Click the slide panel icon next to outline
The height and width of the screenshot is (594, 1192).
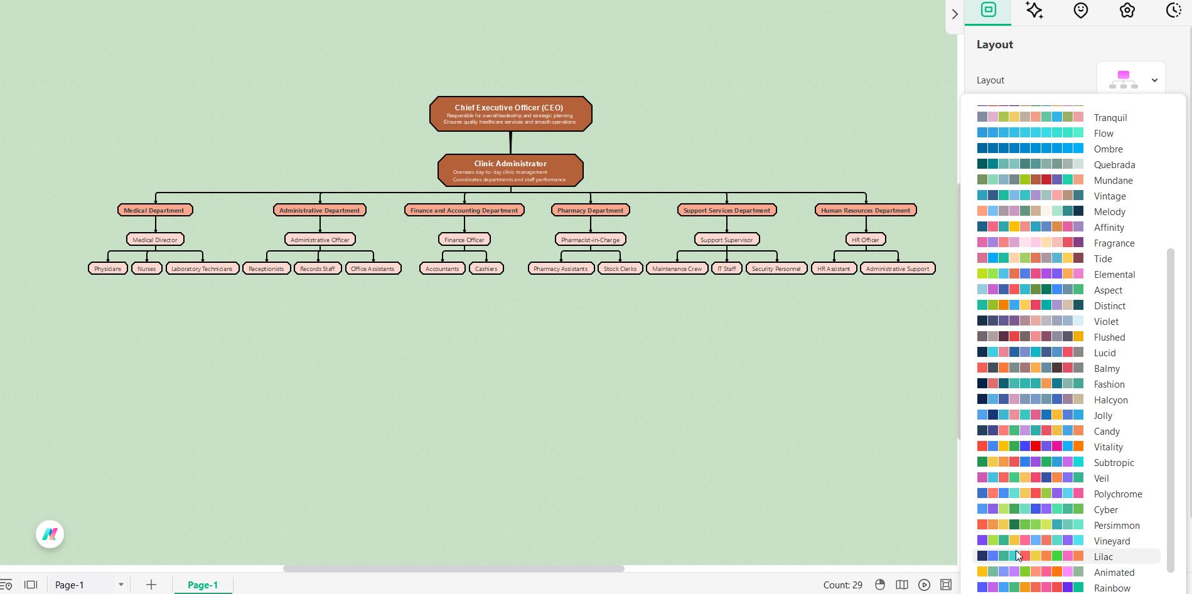pos(30,585)
